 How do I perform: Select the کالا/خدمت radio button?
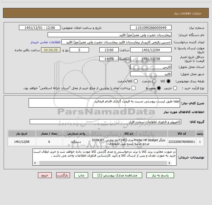[x=136, y=81]
